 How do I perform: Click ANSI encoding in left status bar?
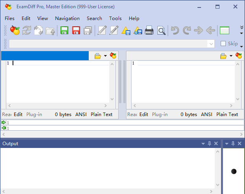pyautogui.click(x=81, y=115)
